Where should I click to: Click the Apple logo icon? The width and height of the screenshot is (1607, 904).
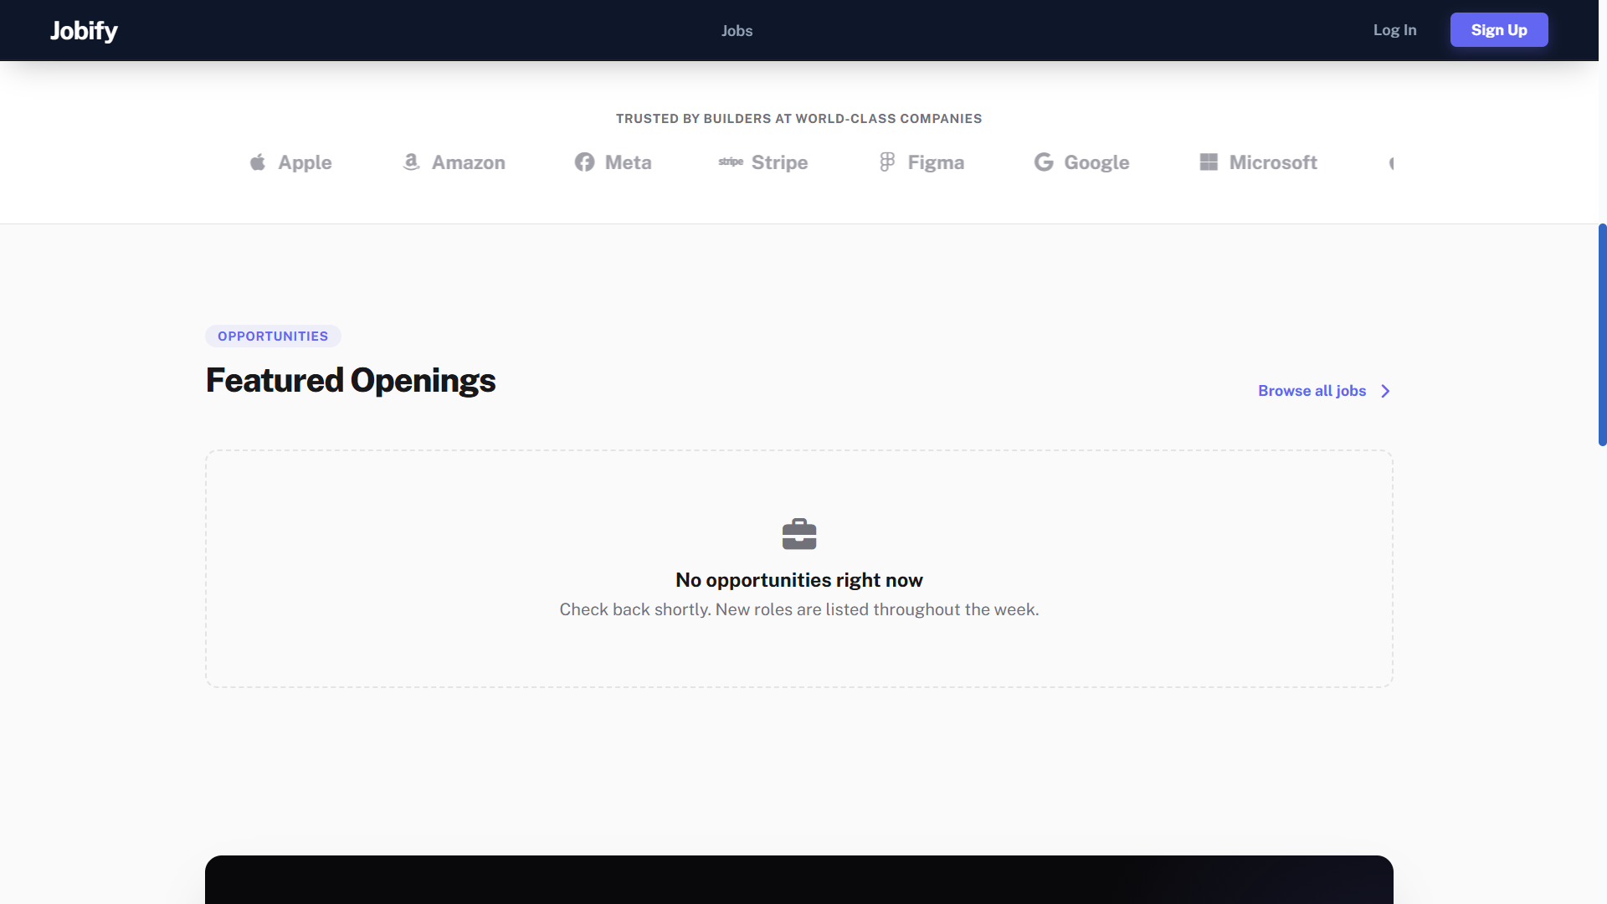[258, 162]
